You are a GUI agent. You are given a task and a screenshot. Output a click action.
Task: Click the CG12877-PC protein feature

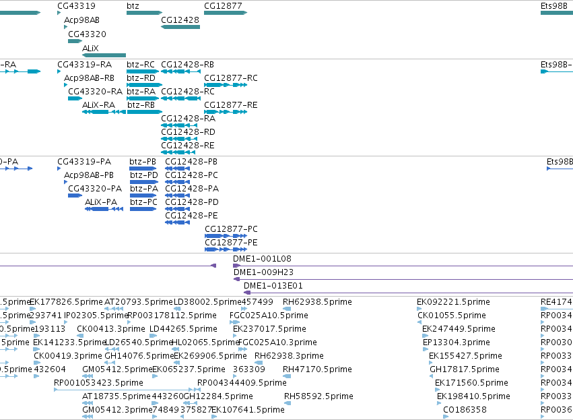click(x=226, y=237)
